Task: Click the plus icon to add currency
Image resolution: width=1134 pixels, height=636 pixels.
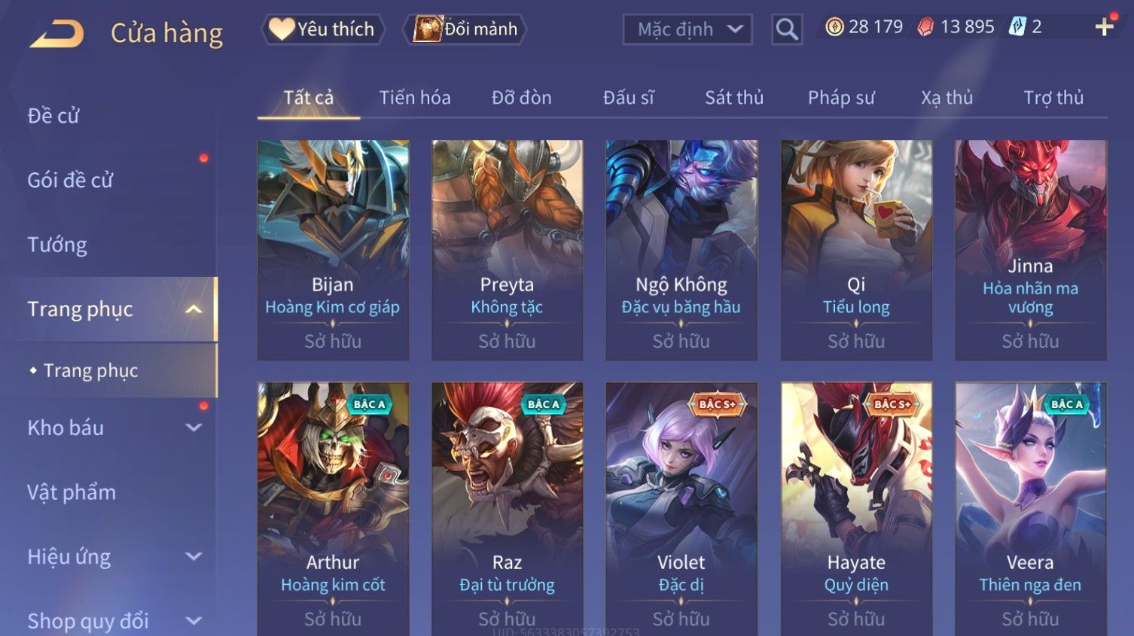Action: tap(1104, 28)
